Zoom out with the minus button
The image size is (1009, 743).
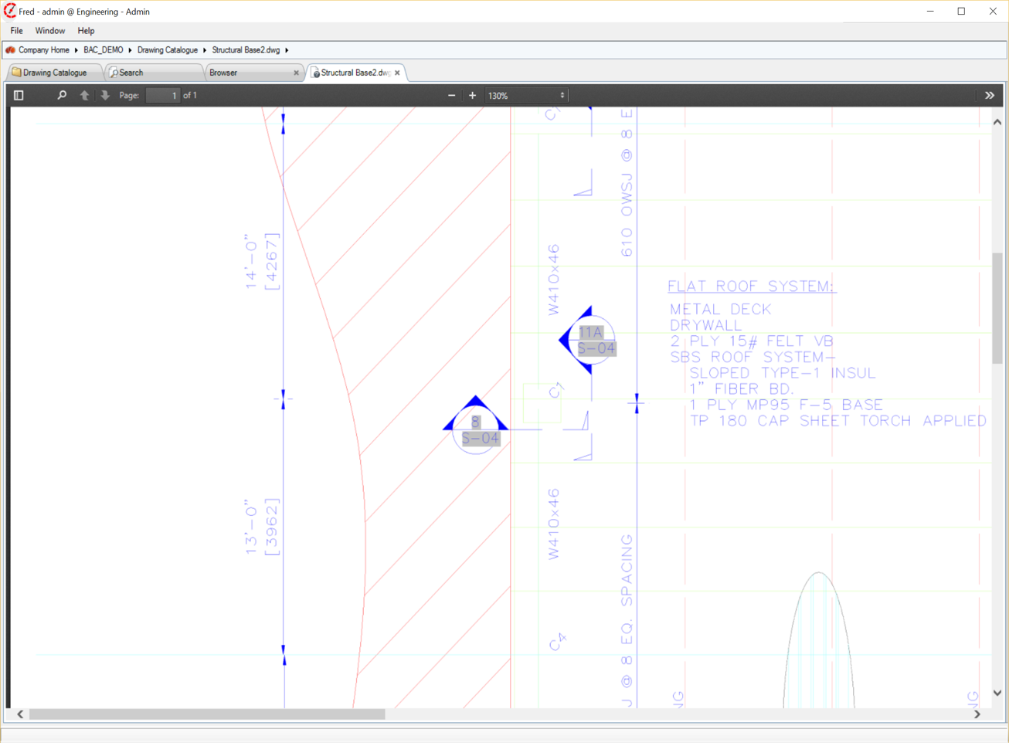click(x=452, y=96)
